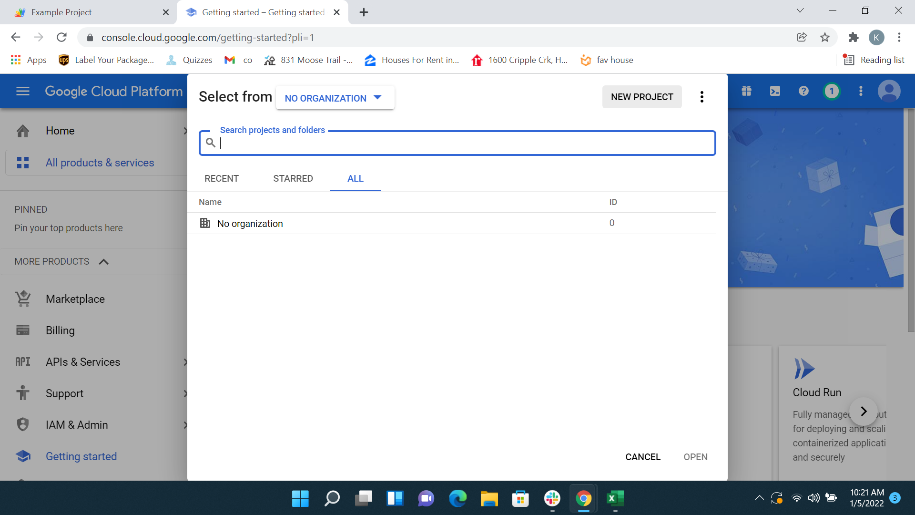Open the main navigation hamburger menu
Viewport: 915px width, 515px height.
click(x=23, y=91)
